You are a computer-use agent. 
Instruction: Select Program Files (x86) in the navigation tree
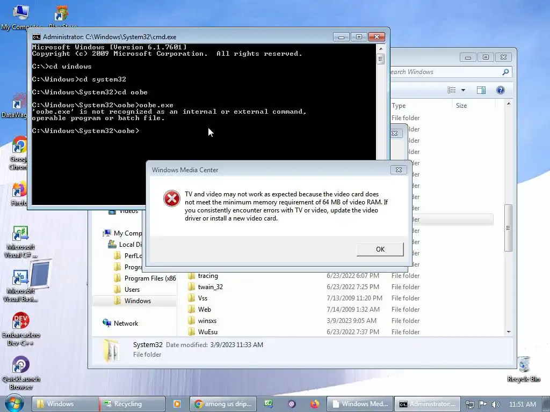click(145, 278)
